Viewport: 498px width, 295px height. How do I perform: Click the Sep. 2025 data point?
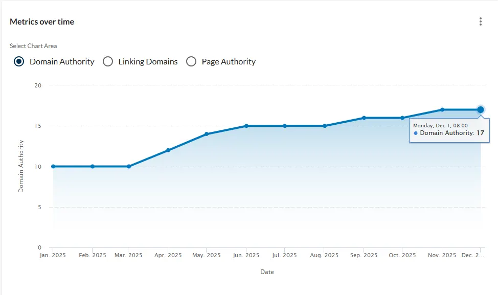[x=364, y=118]
